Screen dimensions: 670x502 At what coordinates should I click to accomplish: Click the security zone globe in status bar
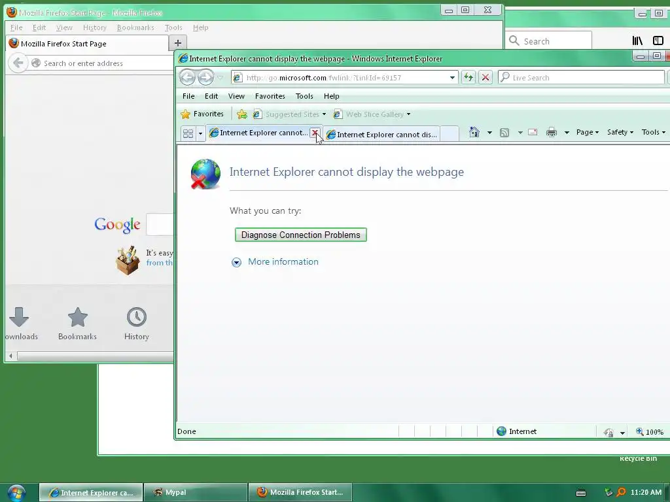(x=502, y=431)
